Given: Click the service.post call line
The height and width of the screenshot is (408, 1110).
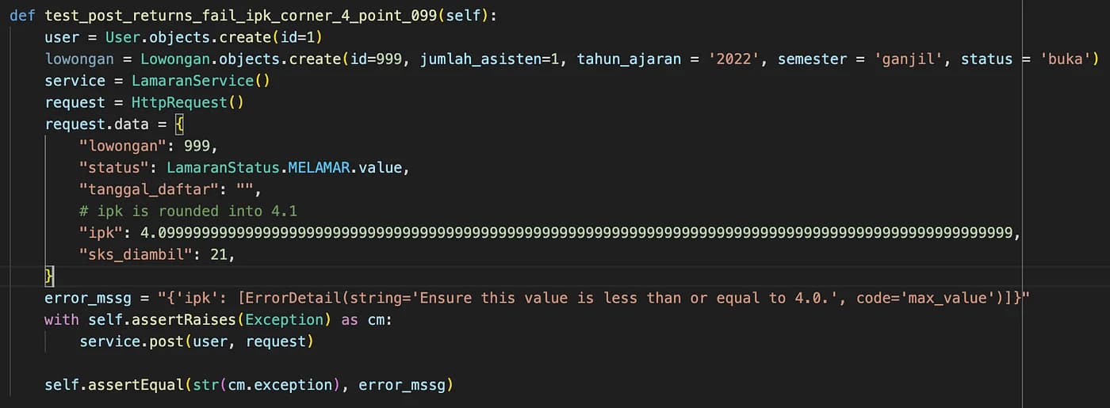Looking at the screenshot, I should pos(197,341).
